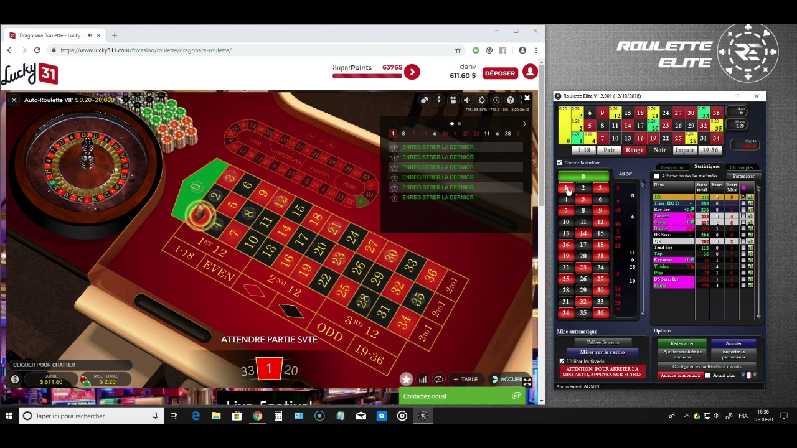The image size is (797, 448).
Task: Click the magenta dot column header
Action: tap(743, 187)
